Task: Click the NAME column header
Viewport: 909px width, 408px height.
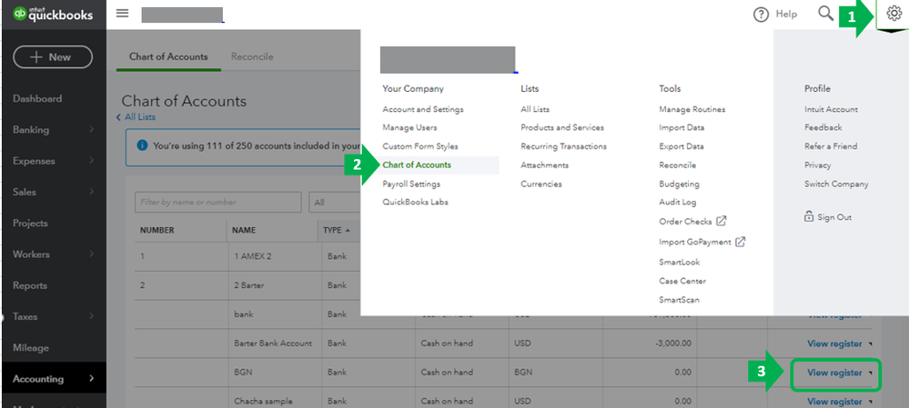Action: 244,230
